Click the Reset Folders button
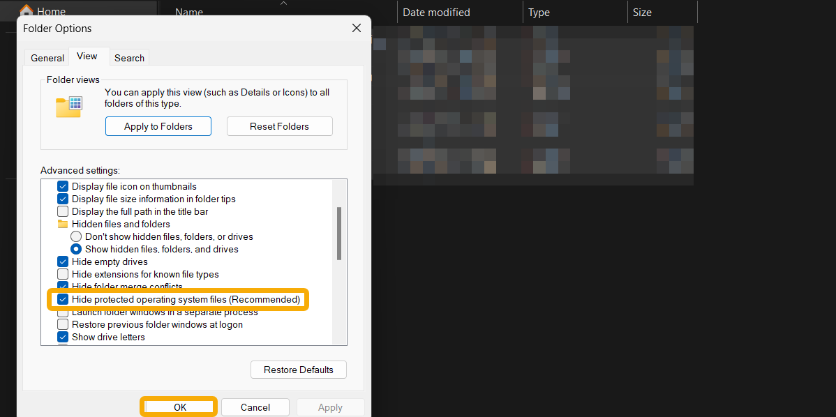Screen dimensions: 836x417 pos(279,126)
